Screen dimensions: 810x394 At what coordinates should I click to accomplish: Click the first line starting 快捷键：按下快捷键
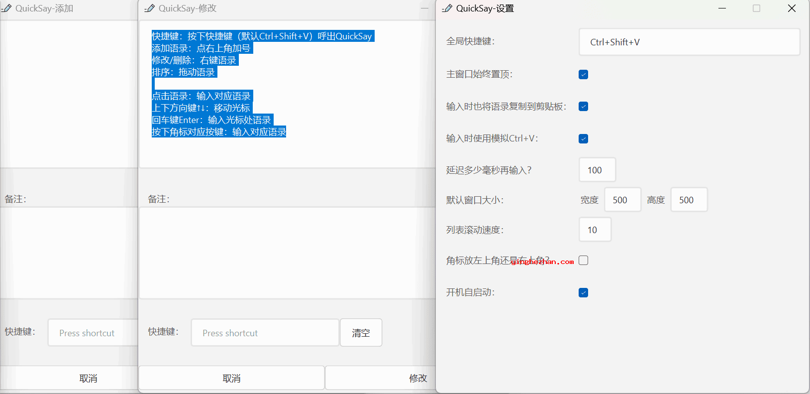263,36
